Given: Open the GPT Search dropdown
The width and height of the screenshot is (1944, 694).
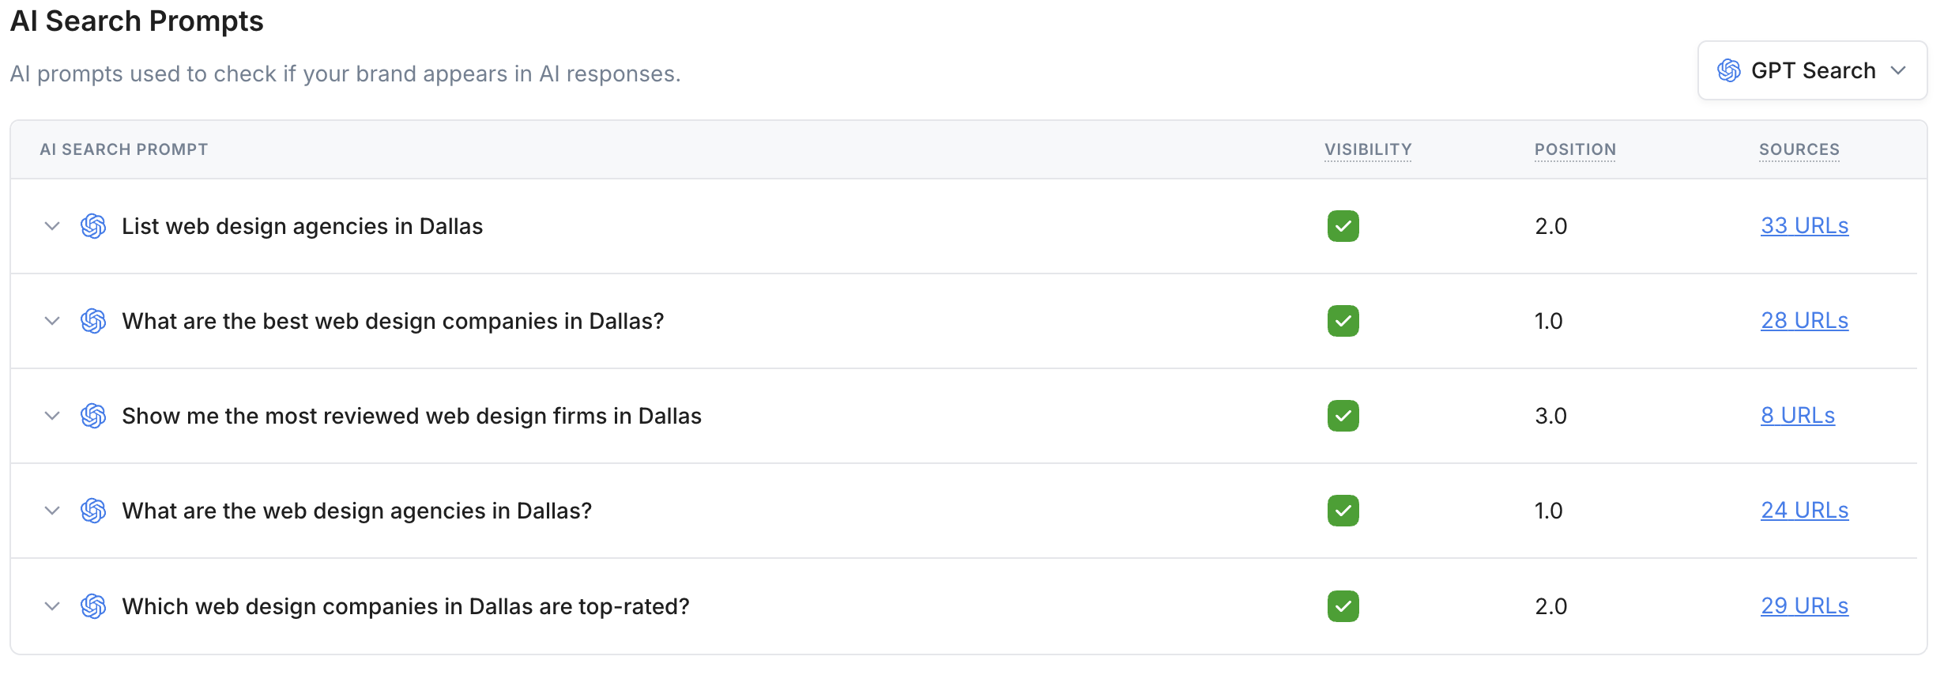Looking at the screenshot, I should [x=1812, y=71].
